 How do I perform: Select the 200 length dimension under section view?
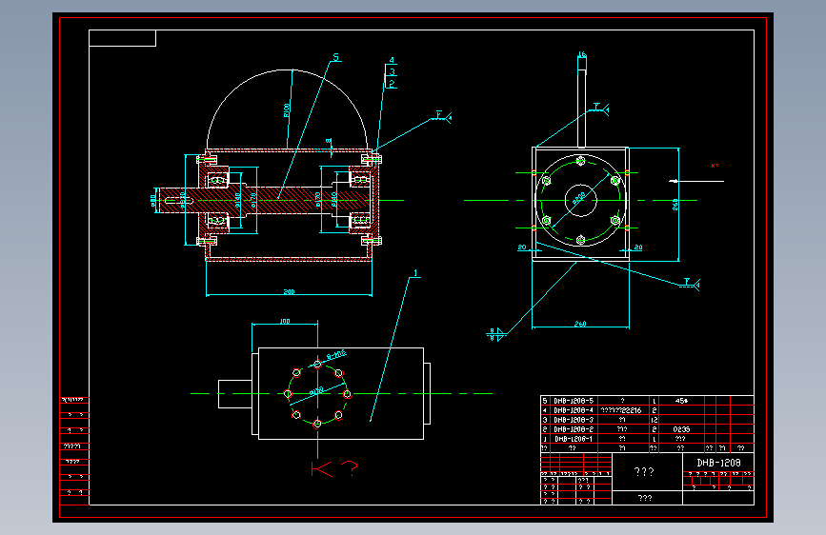coord(290,291)
